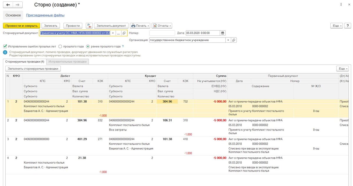
Task: Select credit account 106.31 in row 2
Action: tap(167, 120)
